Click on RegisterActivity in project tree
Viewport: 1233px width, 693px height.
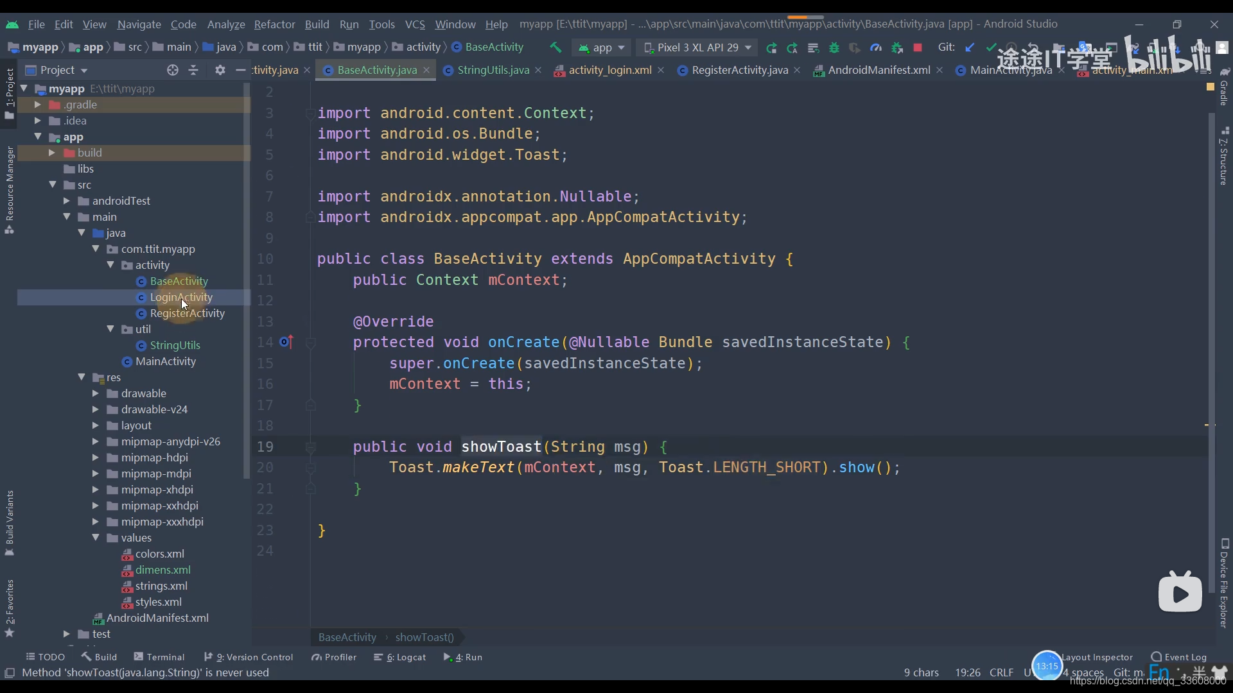186,313
